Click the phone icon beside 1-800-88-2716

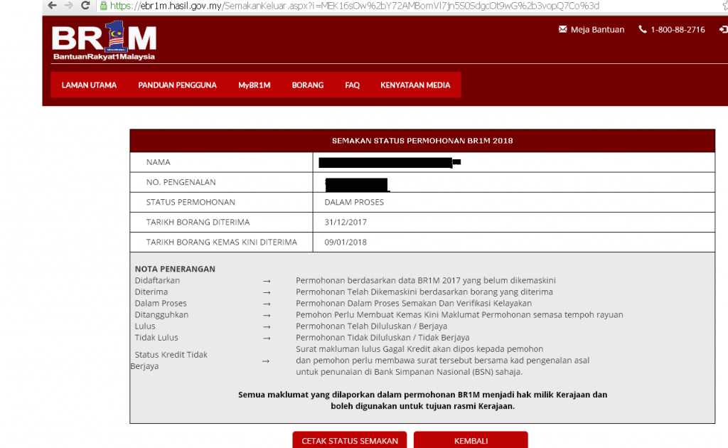[643, 29]
